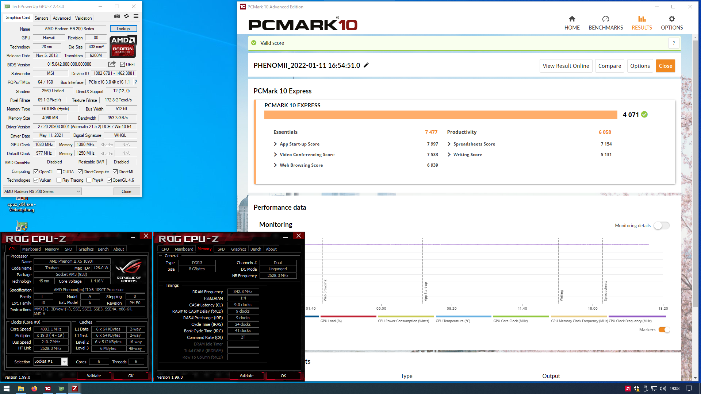Open Windows Start menu
Viewport: 701px width, 394px height.
(6, 389)
